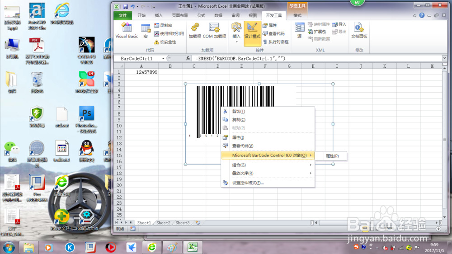Switch to the Home (开始) ribbon tab
The image size is (452, 254).
pos(141,15)
